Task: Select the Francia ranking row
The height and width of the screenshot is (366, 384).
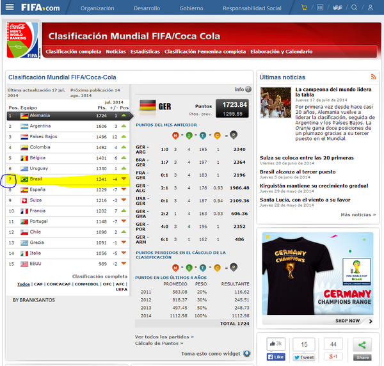Action: [x=68, y=211]
